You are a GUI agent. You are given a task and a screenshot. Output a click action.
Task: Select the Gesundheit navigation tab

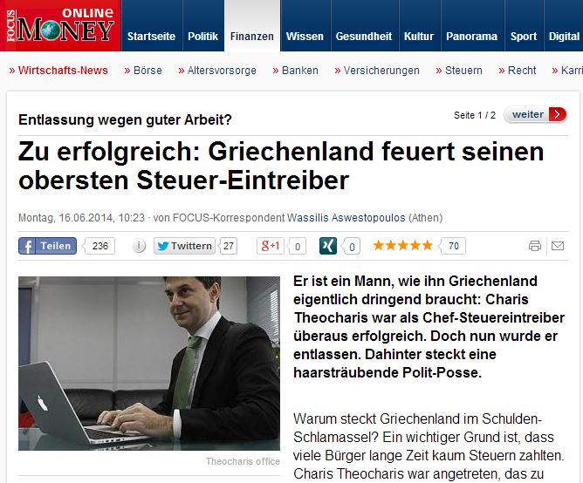tap(364, 36)
